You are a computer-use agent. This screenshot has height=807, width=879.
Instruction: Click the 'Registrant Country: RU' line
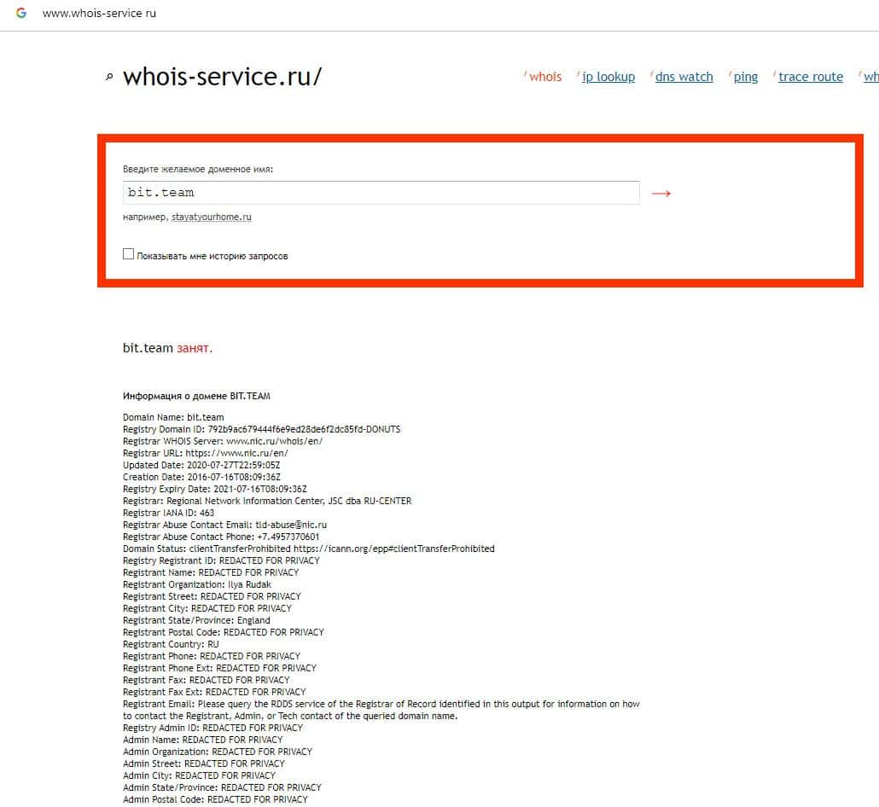tap(171, 644)
